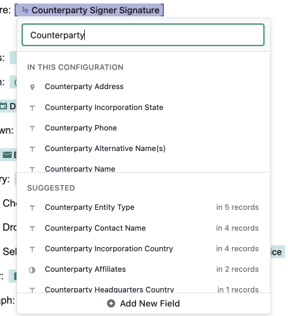Select Counterparty Address from the configuration list

[143, 87]
